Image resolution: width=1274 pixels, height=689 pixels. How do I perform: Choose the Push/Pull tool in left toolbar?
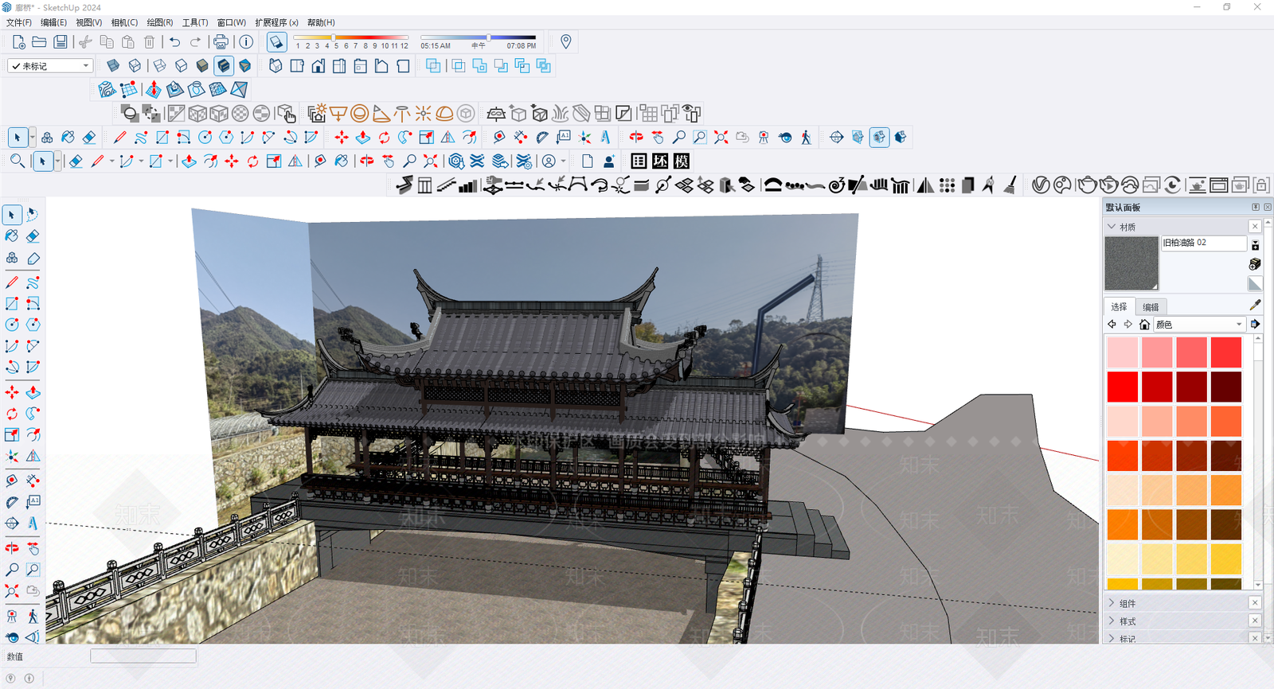pyautogui.click(x=33, y=393)
